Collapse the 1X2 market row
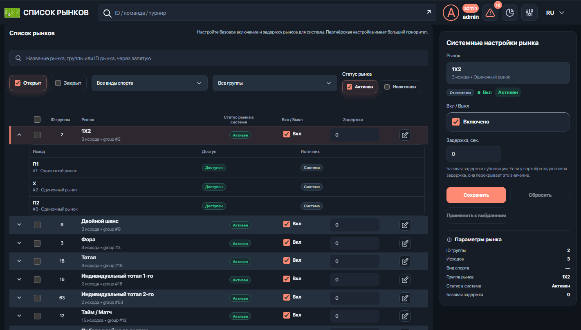581x330 pixels. click(19, 135)
